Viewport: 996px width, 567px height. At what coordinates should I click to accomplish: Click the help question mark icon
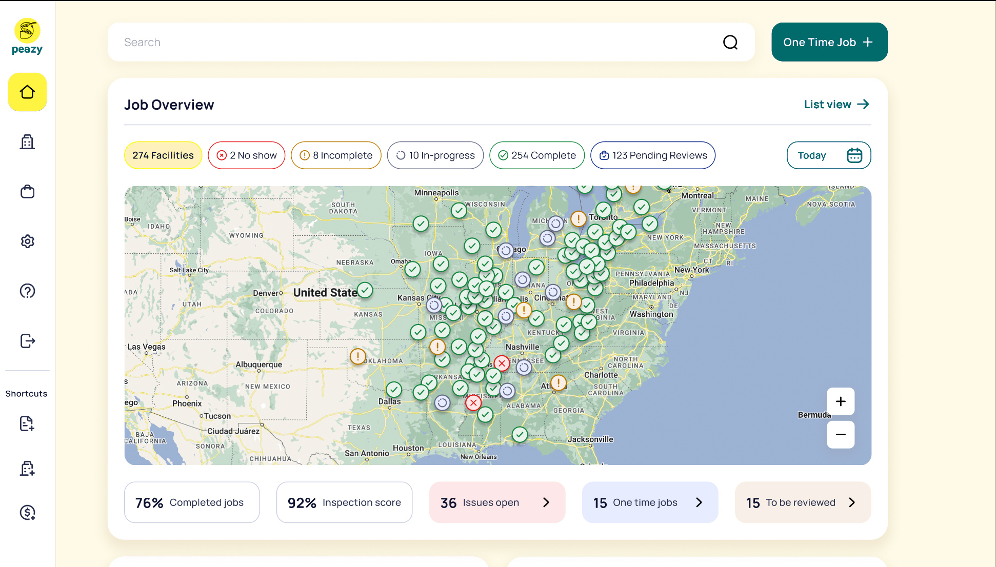[27, 291]
